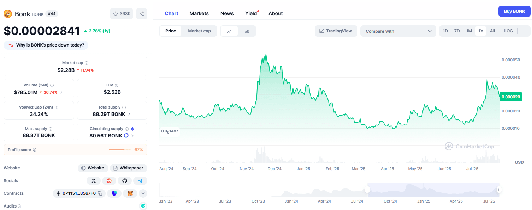Open the GitHub social link
Image resolution: width=532 pixels, height=210 pixels.
point(124,181)
